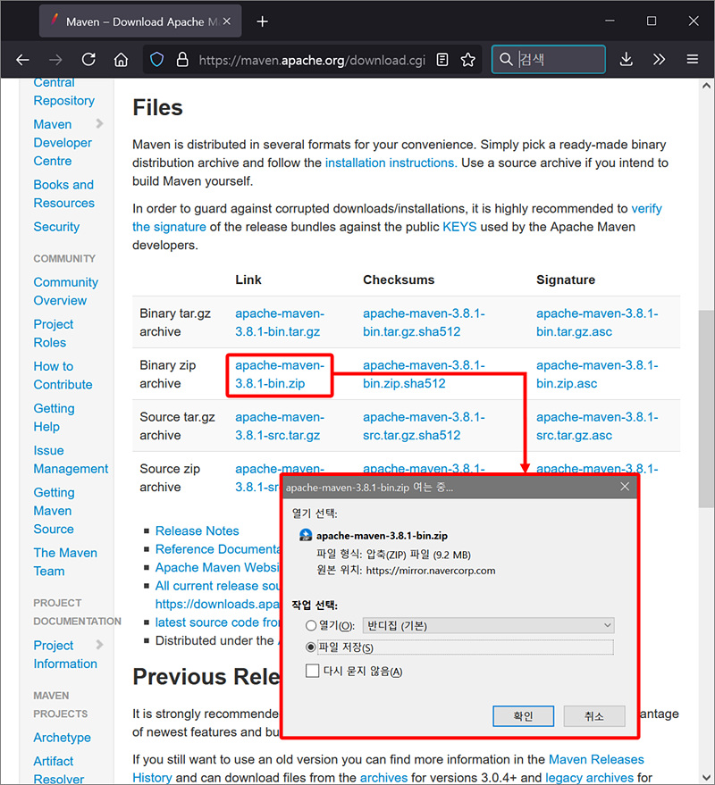This screenshot has width=715, height=785.
Task: Confirm the download with the 확인 button
Action: (x=523, y=716)
